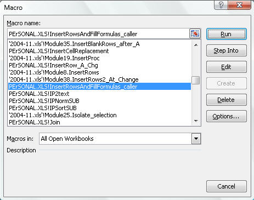
Task: Click the macro list scroll down arrow
Action: 196,121
